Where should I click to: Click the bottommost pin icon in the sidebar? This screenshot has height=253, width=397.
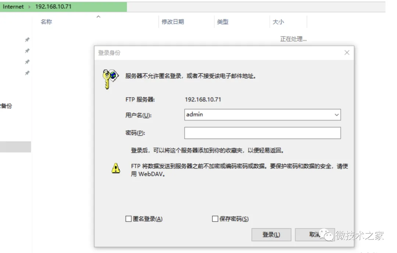click(x=27, y=73)
